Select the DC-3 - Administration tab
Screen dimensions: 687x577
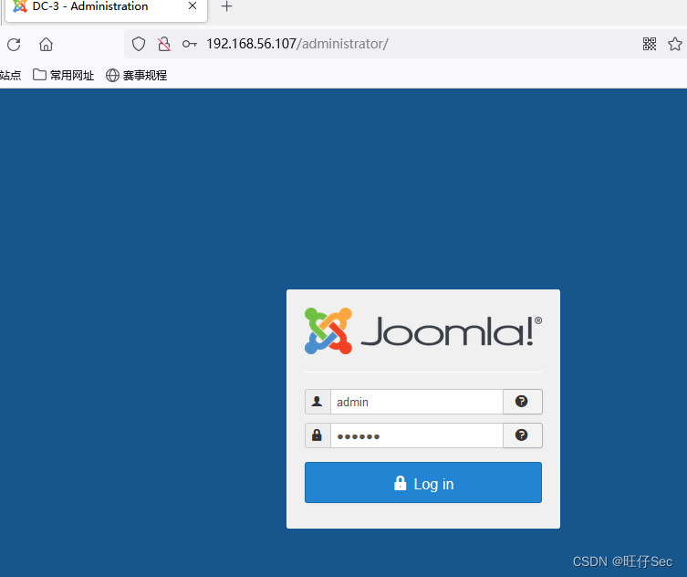click(x=106, y=9)
